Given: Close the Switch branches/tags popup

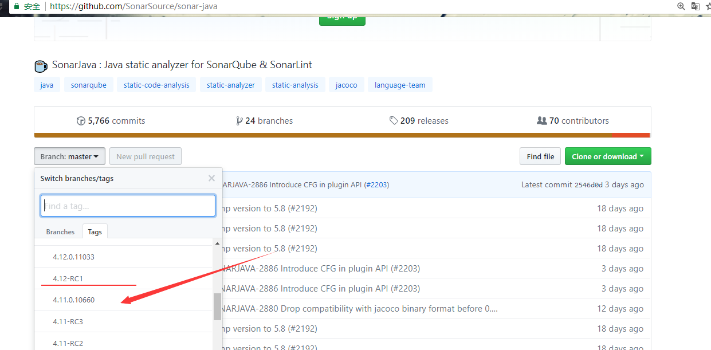Looking at the screenshot, I should coord(211,178).
